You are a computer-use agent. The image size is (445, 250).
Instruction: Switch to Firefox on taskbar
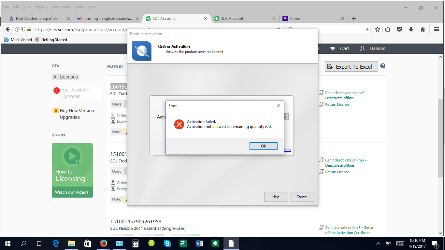(104, 243)
